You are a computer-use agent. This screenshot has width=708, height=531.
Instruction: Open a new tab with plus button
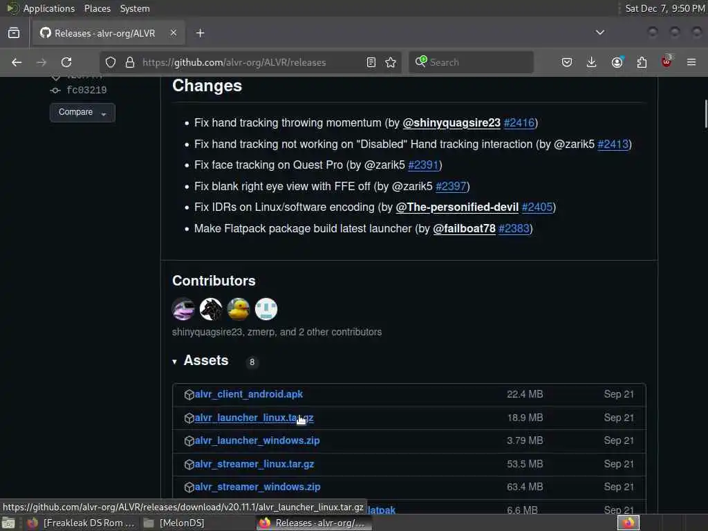tap(201, 33)
